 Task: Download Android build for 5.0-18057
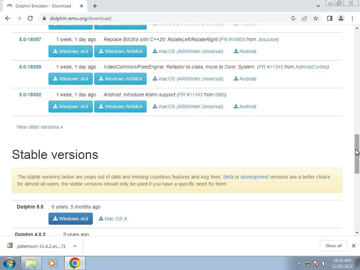tap(245, 51)
